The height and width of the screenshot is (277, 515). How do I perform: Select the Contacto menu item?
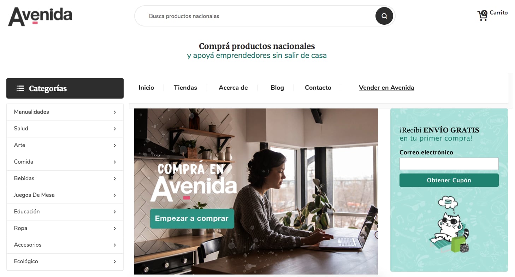pos(318,88)
